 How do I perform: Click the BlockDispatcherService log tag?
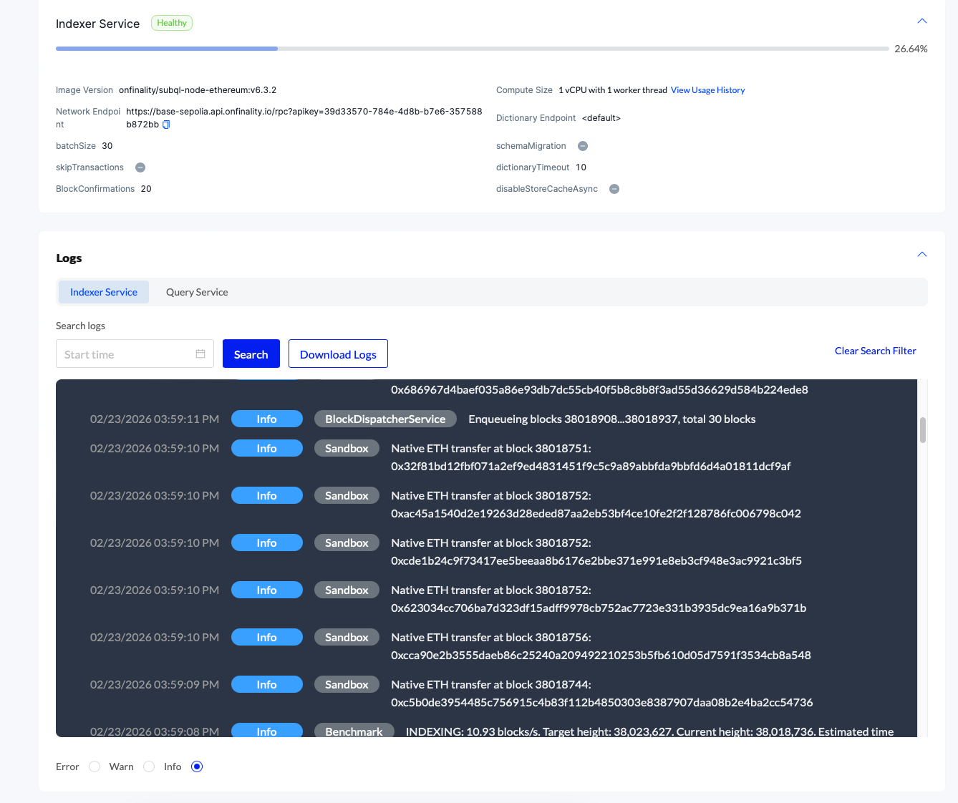point(385,419)
